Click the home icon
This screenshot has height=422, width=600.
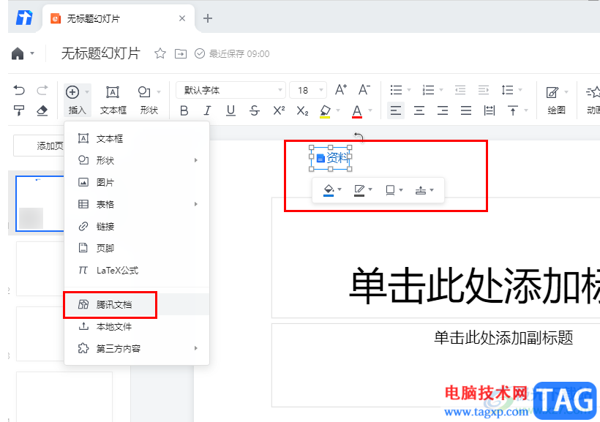(x=18, y=53)
